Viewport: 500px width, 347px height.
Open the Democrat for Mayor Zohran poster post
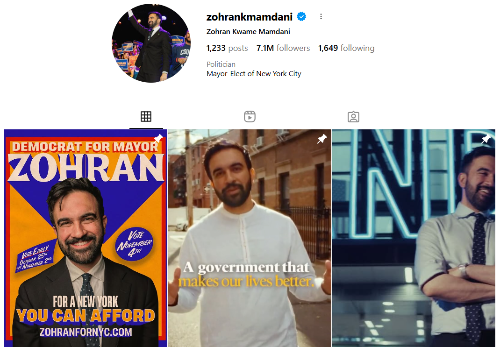(x=86, y=238)
